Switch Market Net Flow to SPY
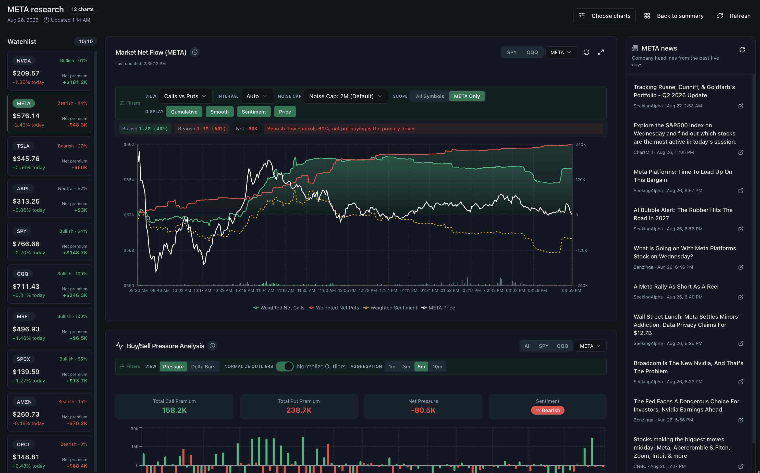Screen dimensions: 760x473 pos(512,52)
